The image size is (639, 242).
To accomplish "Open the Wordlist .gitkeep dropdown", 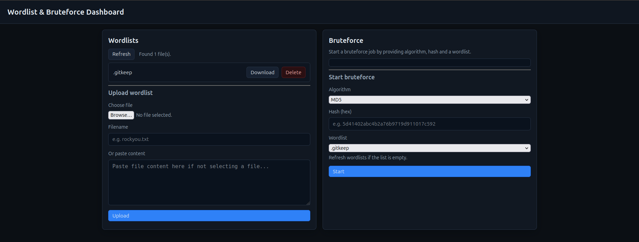I will (429, 148).
